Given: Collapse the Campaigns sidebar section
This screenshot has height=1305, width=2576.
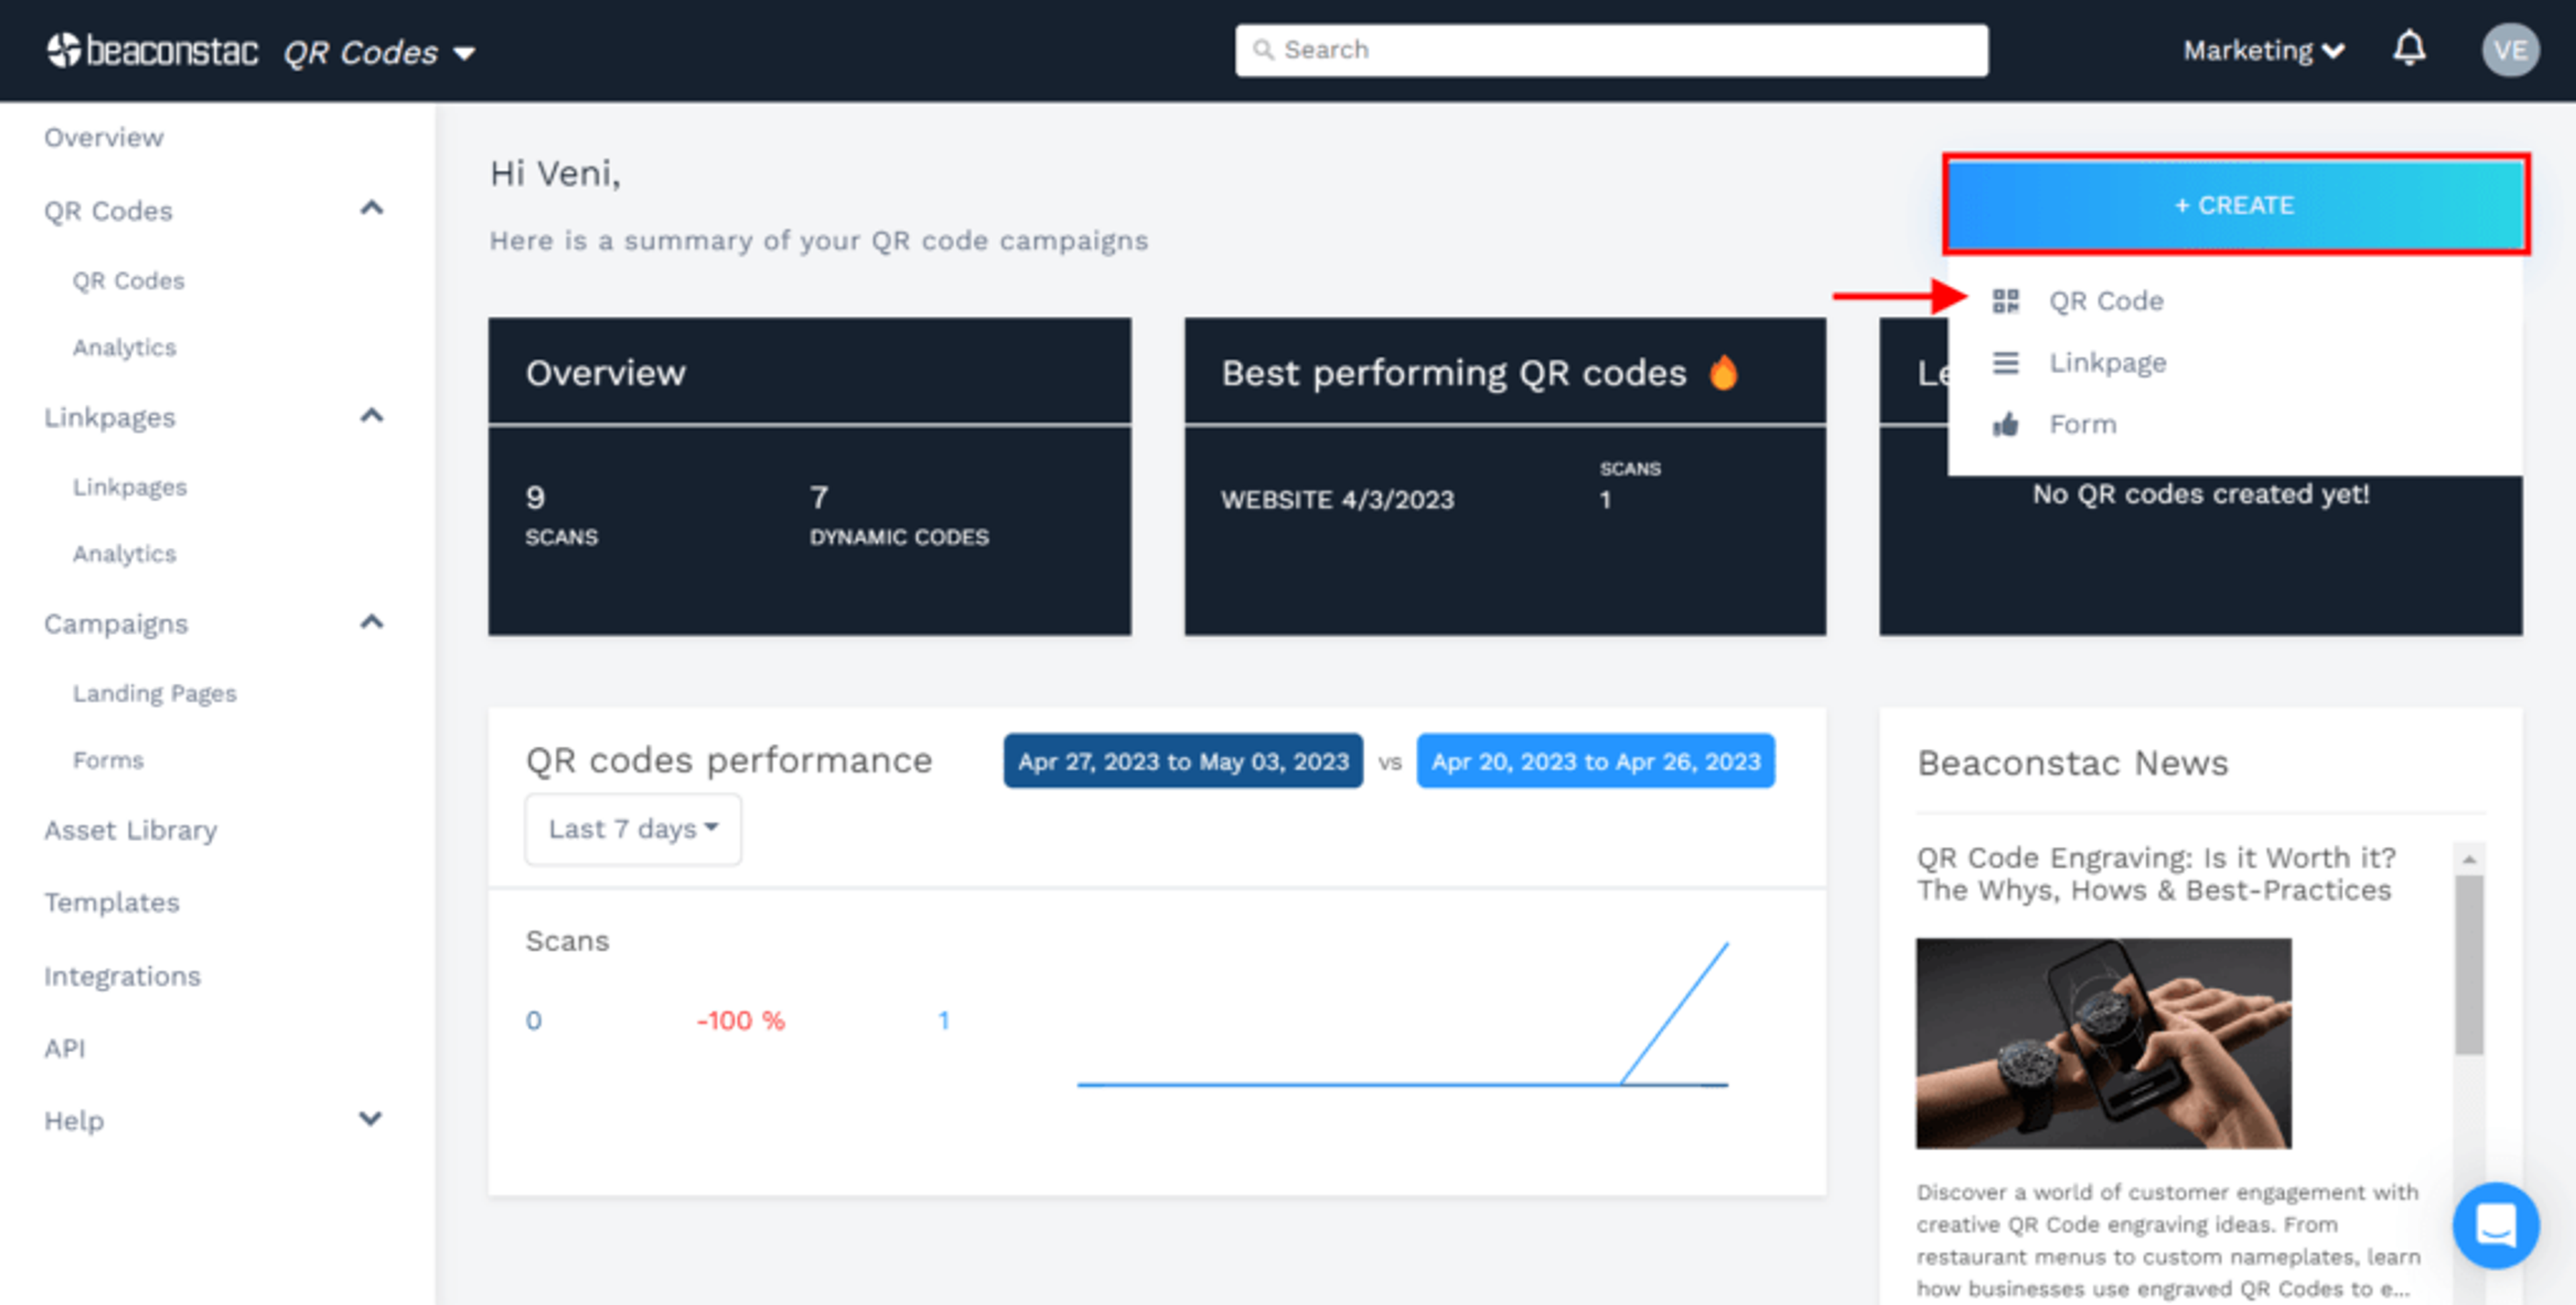Looking at the screenshot, I should coord(371,622).
